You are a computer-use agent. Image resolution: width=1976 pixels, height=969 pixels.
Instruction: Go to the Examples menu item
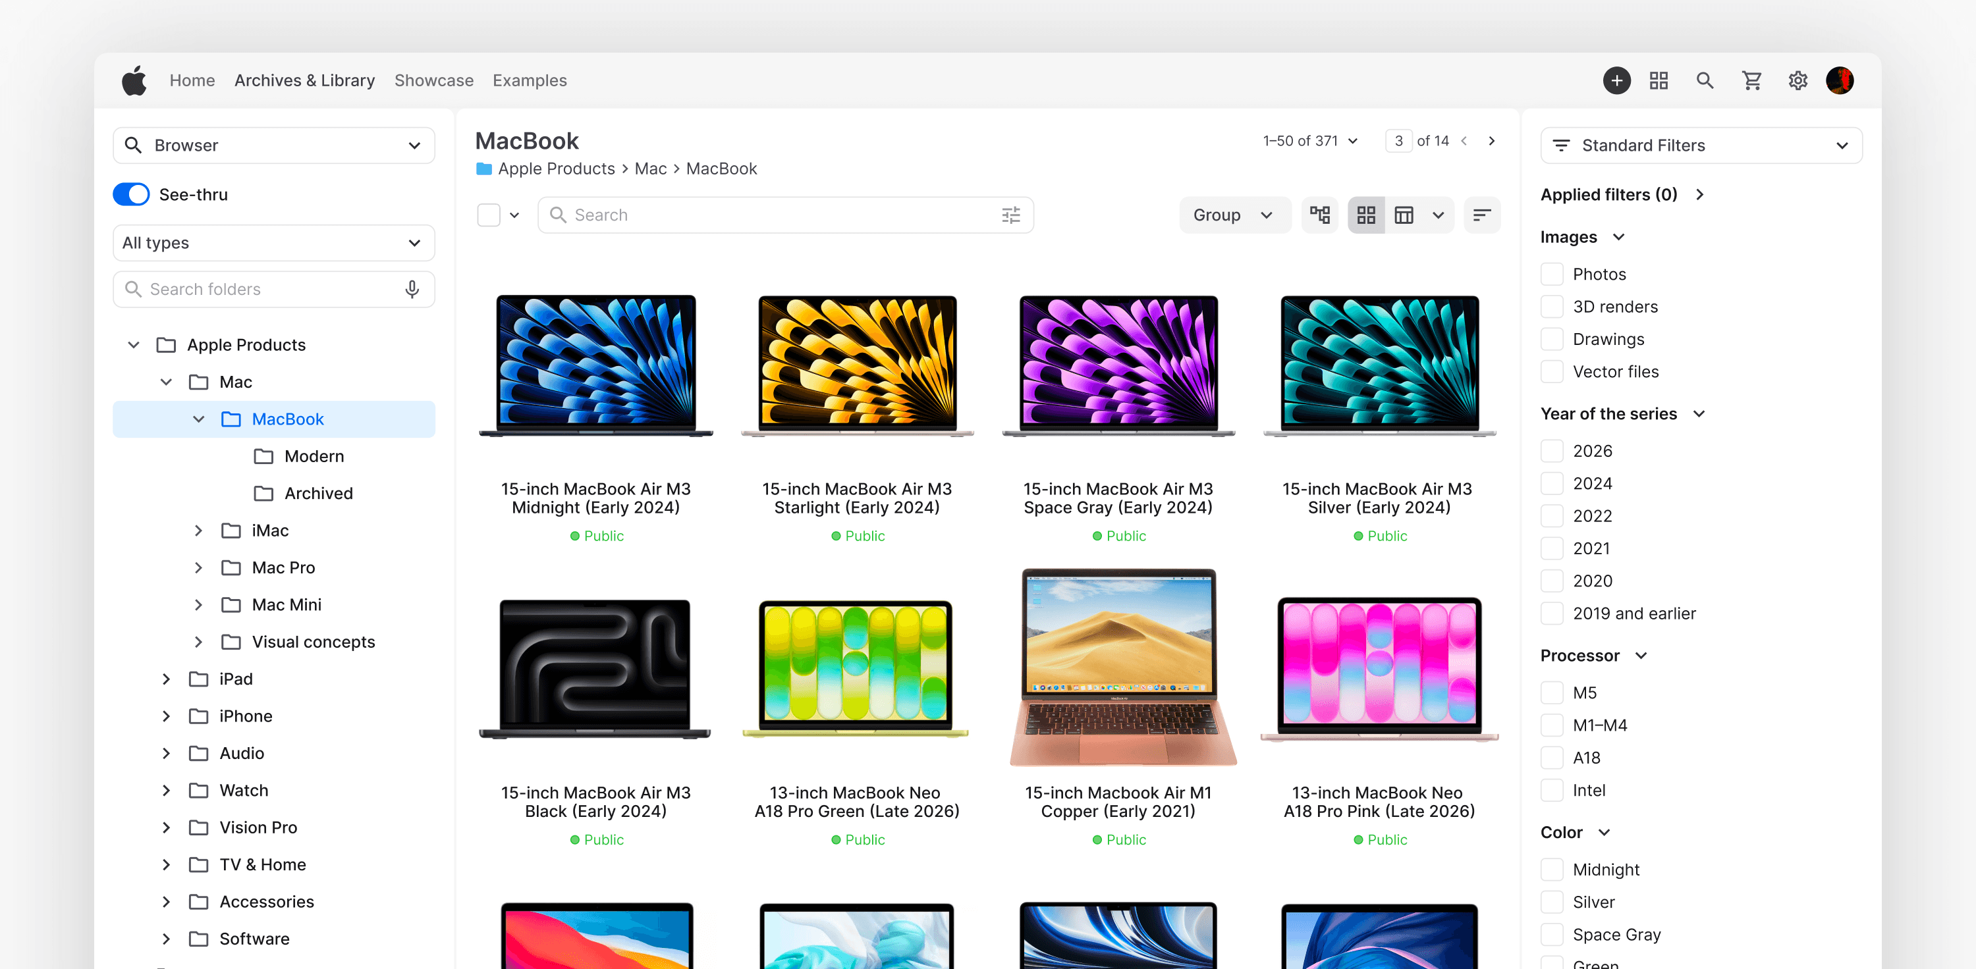(x=530, y=80)
